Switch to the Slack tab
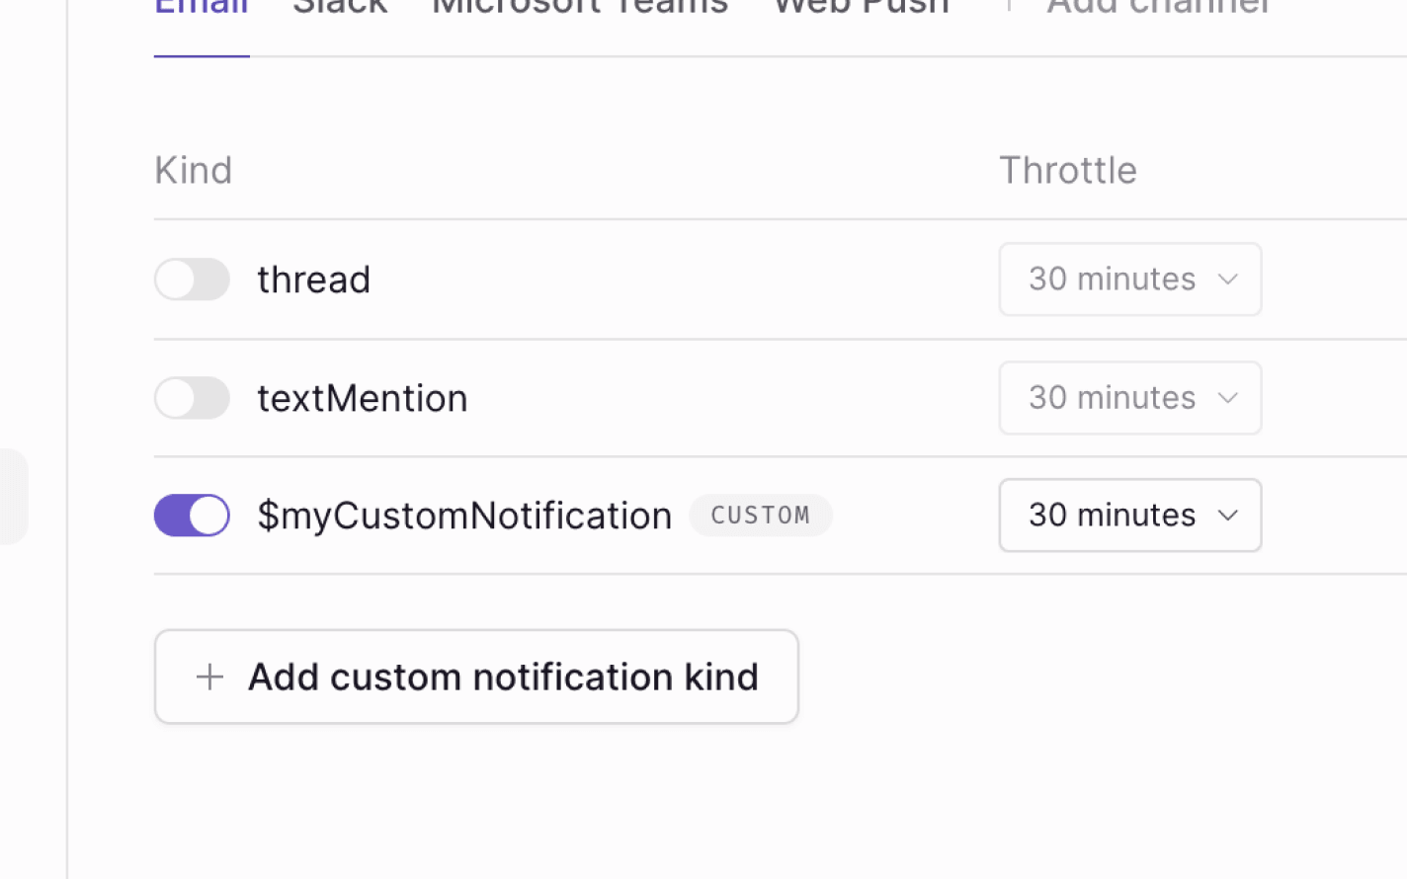The width and height of the screenshot is (1407, 879). click(340, 10)
